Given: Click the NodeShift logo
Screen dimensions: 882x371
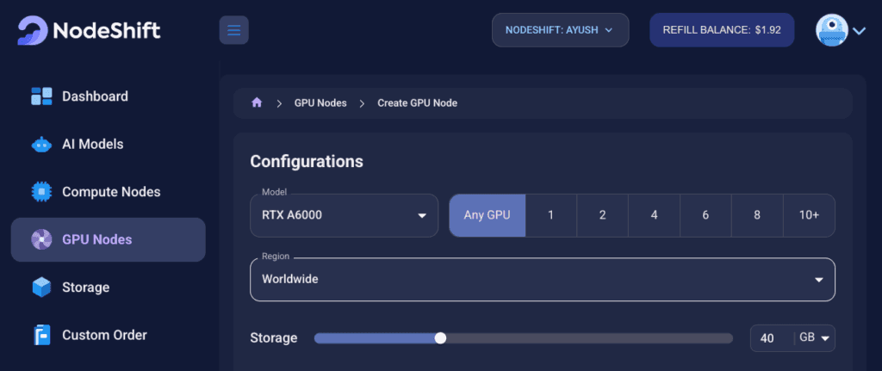Looking at the screenshot, I should pos(89,30).
